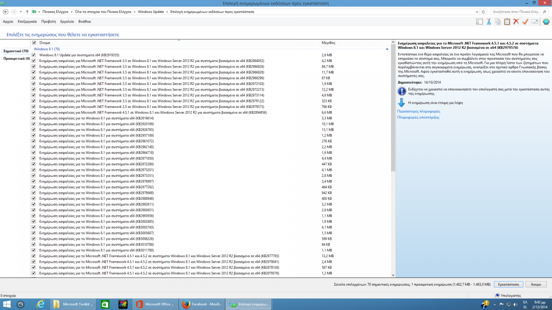Image resolution: width=552 pixels, height=310 pixels.
Task: Open the green Store taskbar icon
Action: pyautogui.click(x=105, y=304)
